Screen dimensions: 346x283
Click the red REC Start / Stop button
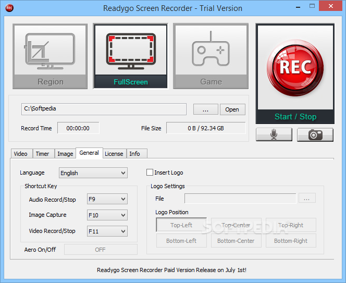[295, 73]
